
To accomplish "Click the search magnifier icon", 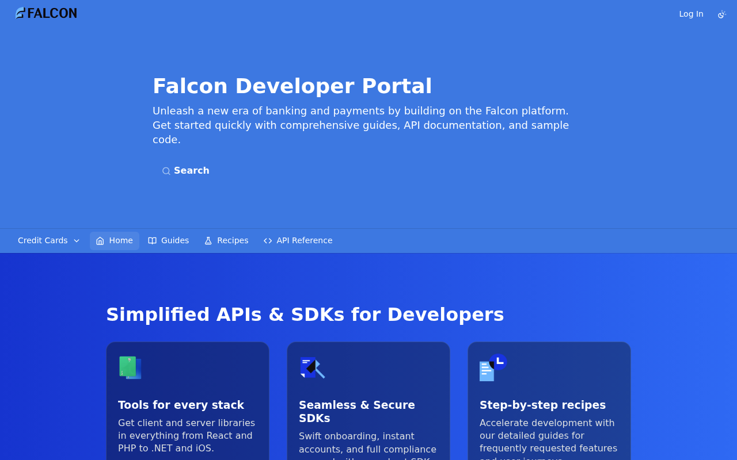I will coord(166,171).
